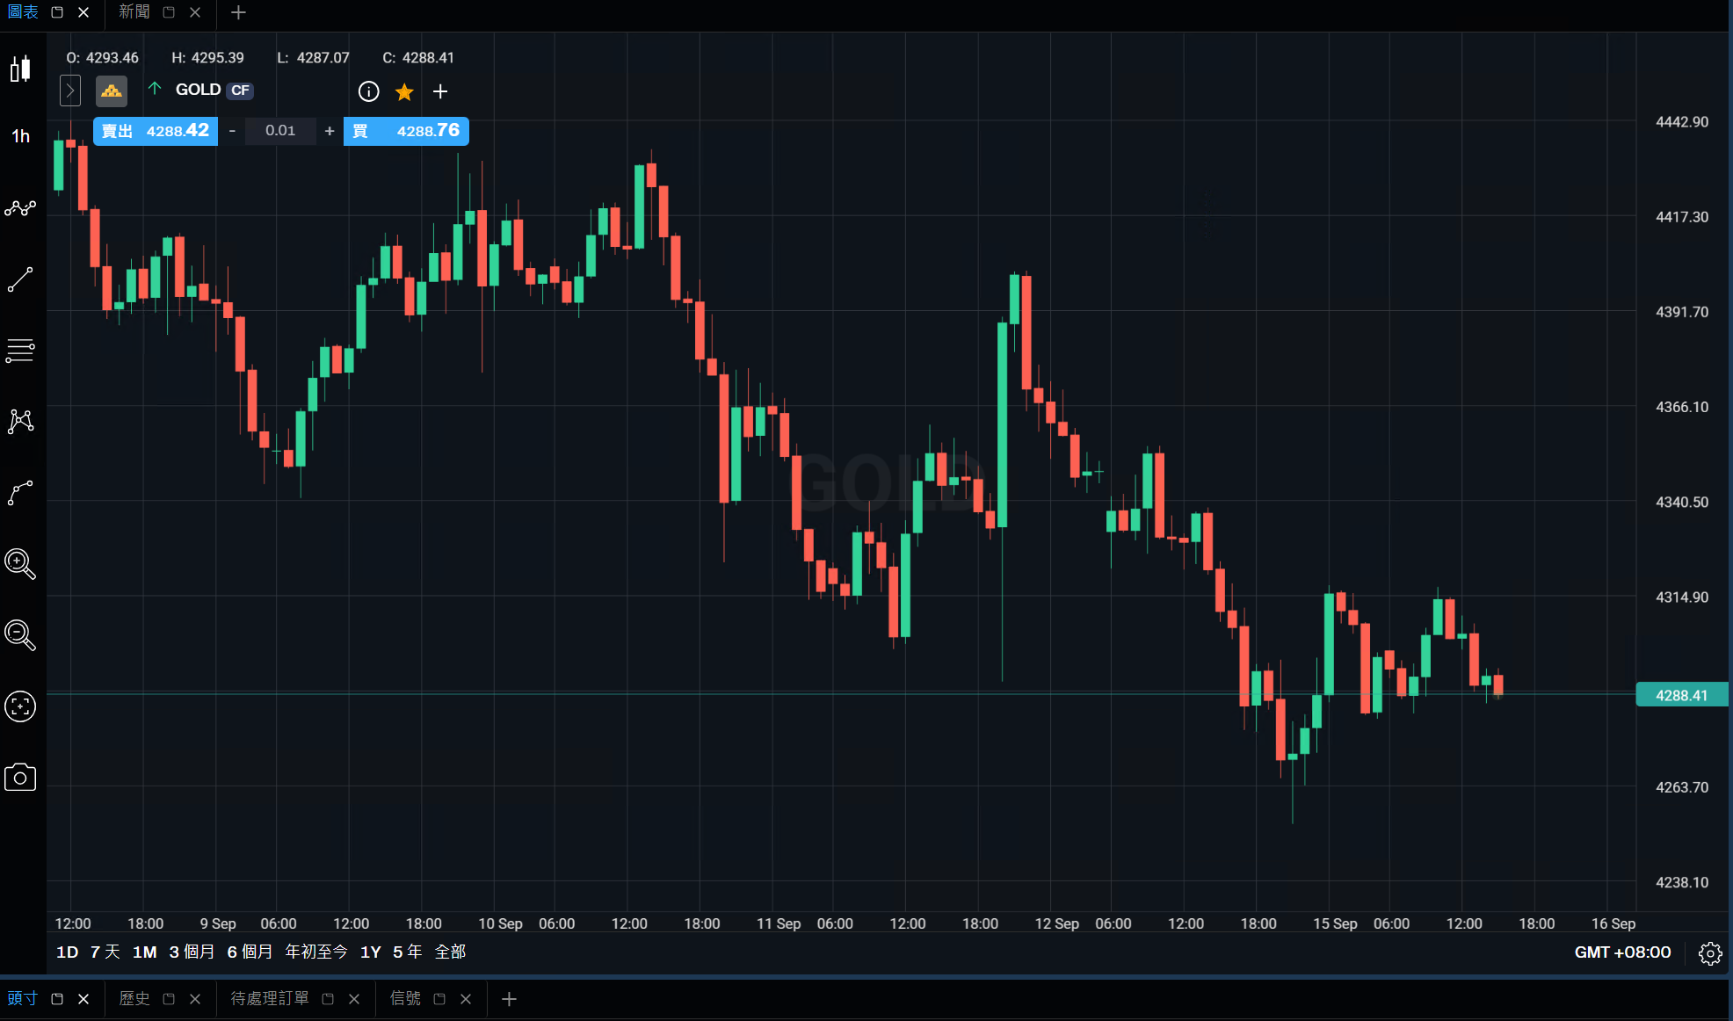Open the 1h timeframe selector

point(20,136)
